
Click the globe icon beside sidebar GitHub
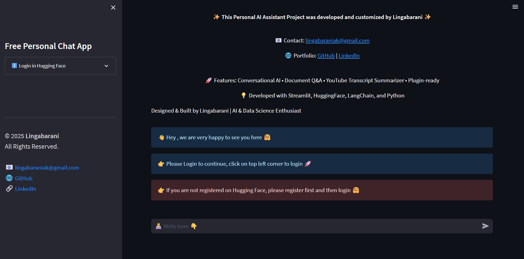(x=9, y=178)
